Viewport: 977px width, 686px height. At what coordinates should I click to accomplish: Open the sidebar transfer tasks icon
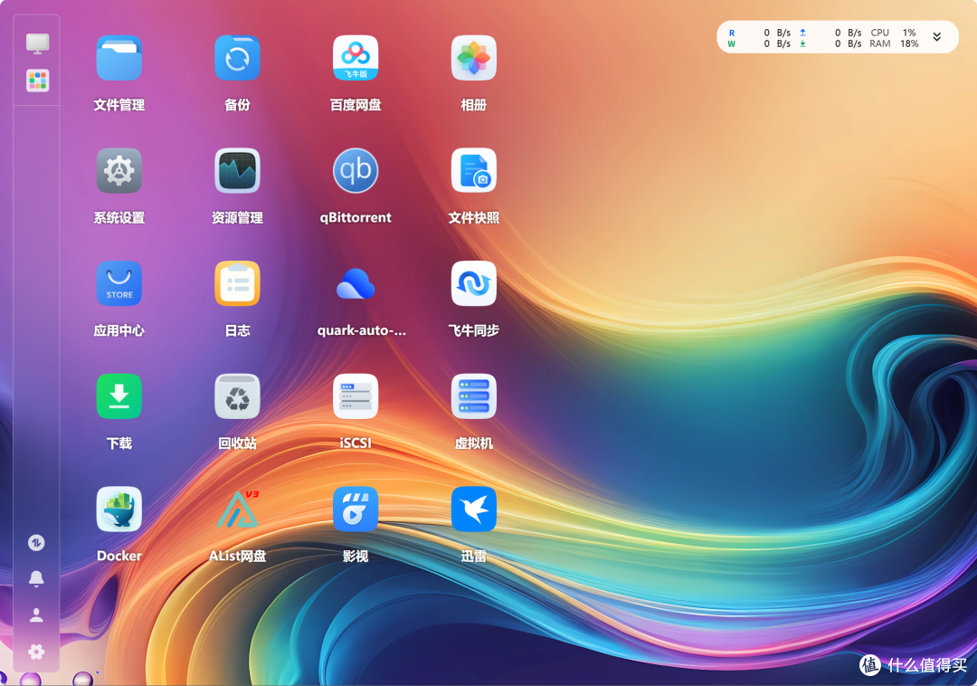tap(36, 543)
